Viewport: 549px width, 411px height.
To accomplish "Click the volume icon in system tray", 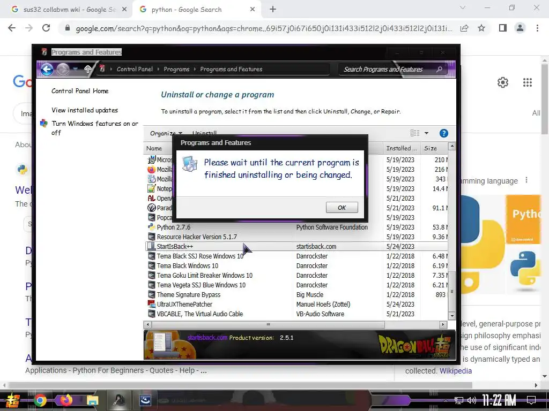I will click(x=471, y=400).
